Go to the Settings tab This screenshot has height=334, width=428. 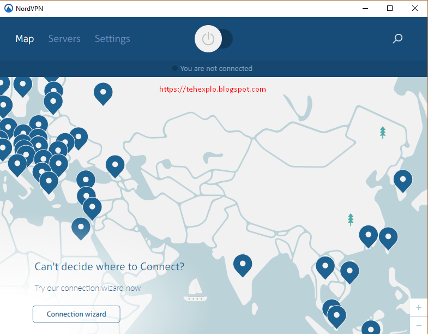point(112,39)
